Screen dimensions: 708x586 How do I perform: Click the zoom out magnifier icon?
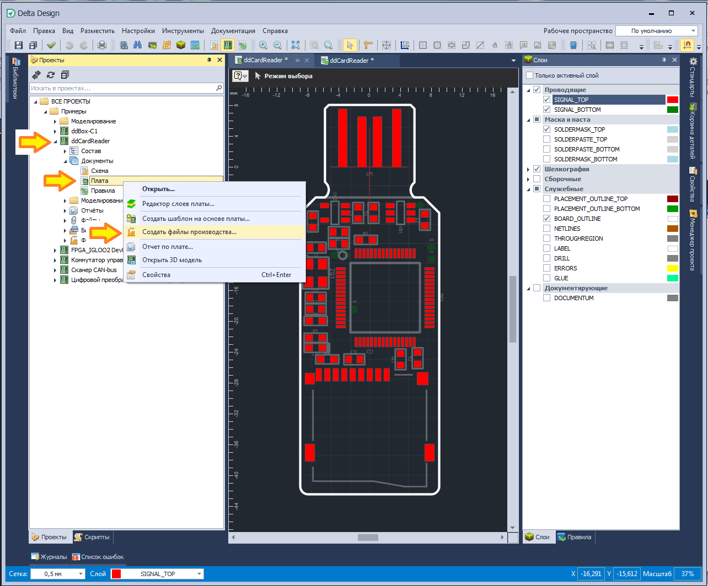[278, 45]
